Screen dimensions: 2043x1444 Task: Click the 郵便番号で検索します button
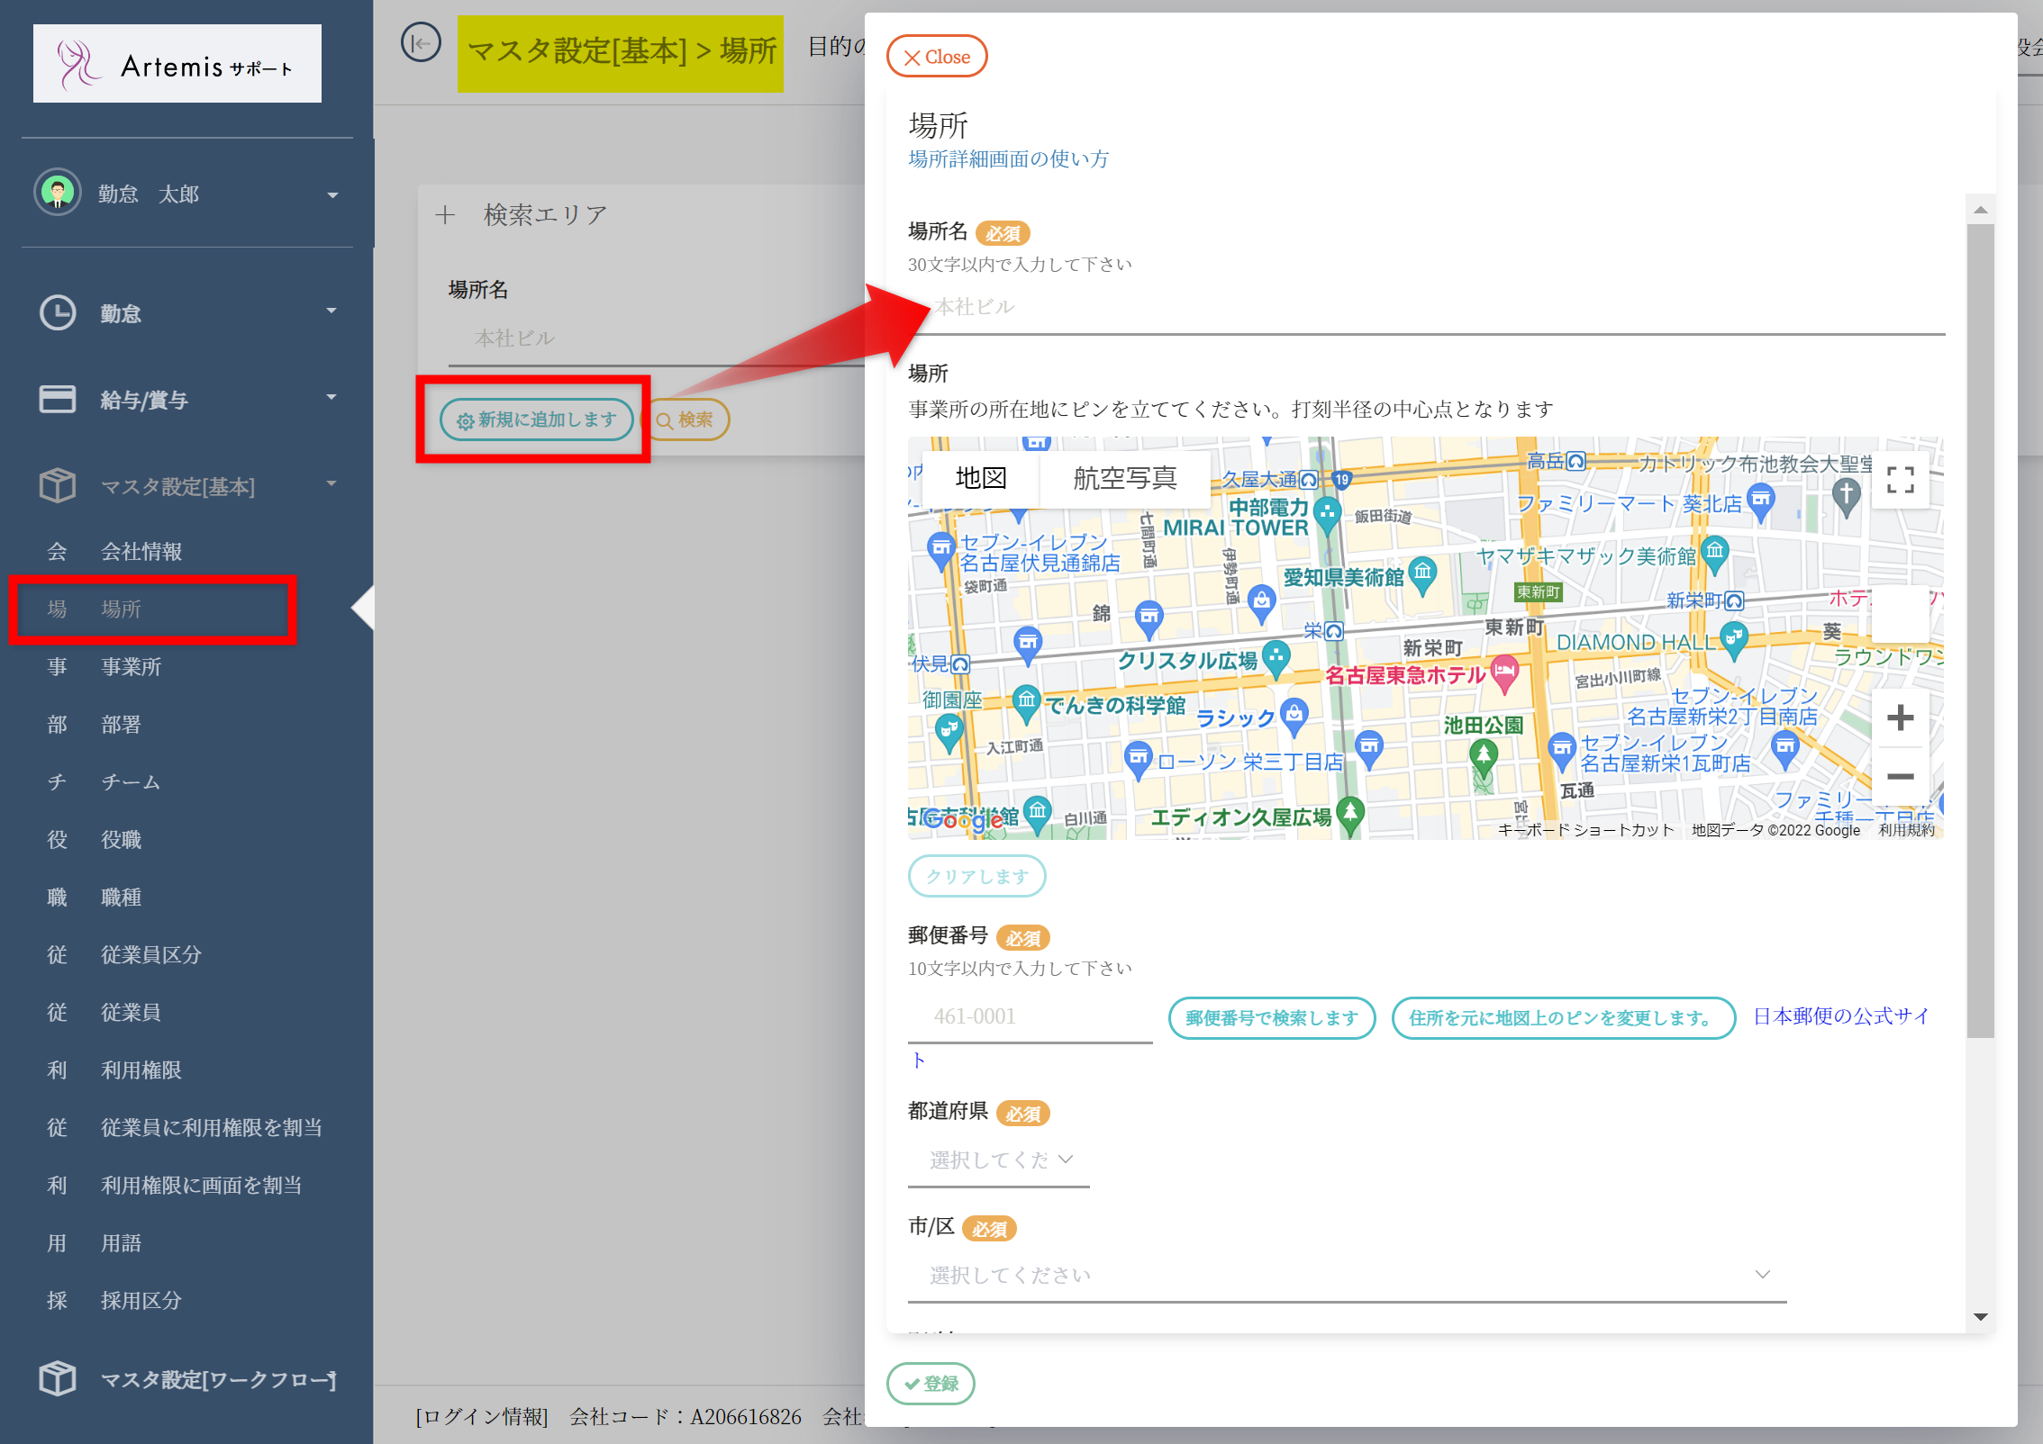1271,1018
